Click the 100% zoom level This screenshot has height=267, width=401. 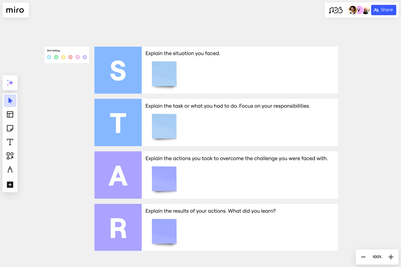click(377, 257)
